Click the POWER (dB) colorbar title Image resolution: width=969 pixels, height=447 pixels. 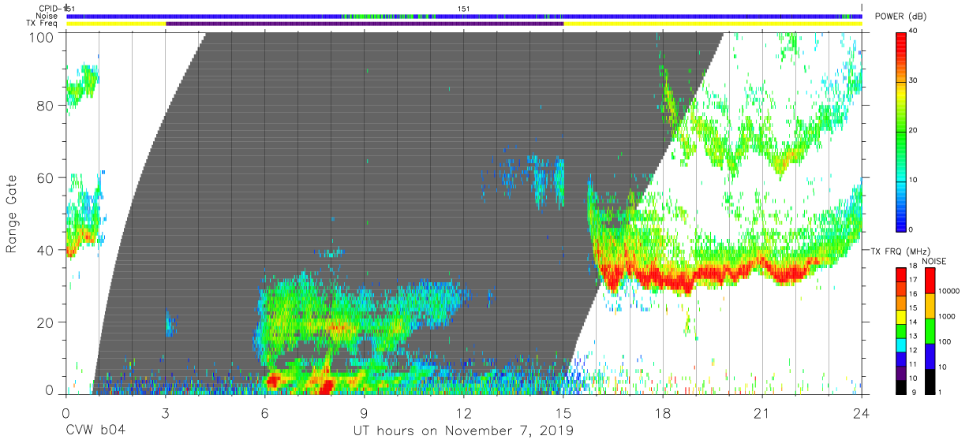point(900,17)
